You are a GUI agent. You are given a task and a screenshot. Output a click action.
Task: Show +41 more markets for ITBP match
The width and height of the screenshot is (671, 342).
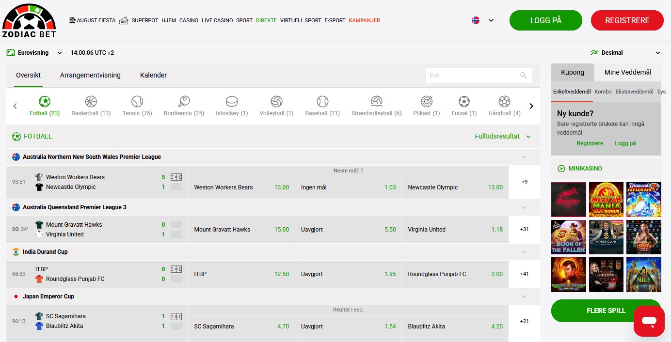524,274
